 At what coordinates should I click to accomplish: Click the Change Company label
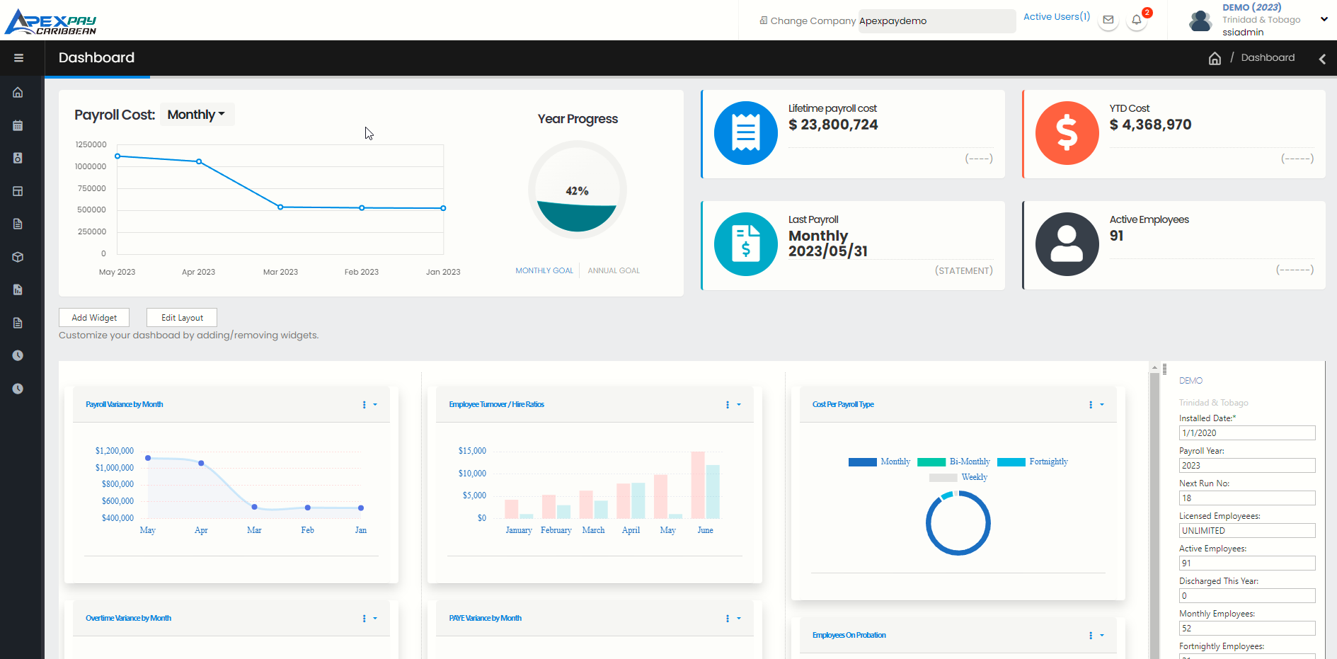[x=813, y=21]
